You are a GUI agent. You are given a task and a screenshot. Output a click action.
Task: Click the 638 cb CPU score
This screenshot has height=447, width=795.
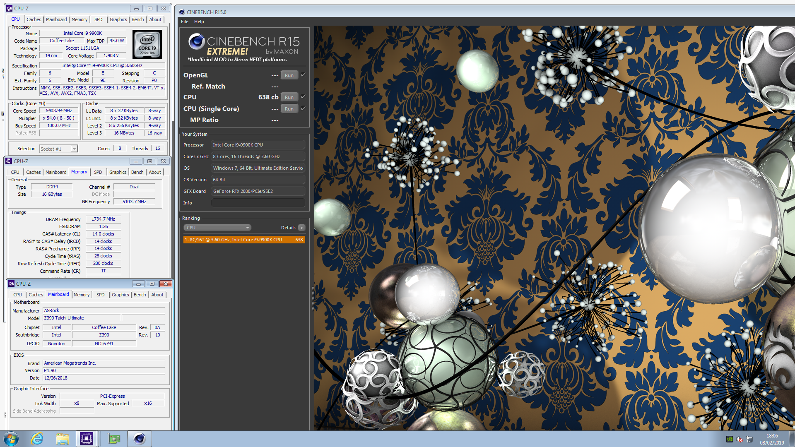(x=268, y=97)
